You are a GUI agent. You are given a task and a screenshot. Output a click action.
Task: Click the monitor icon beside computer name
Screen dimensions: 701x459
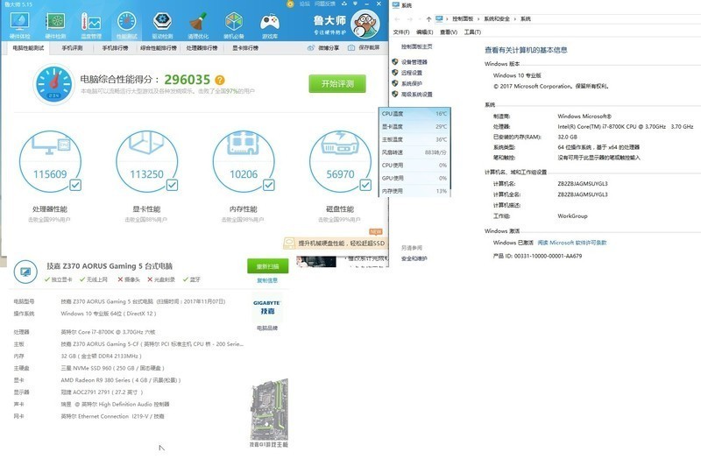[x=25, y=272]
